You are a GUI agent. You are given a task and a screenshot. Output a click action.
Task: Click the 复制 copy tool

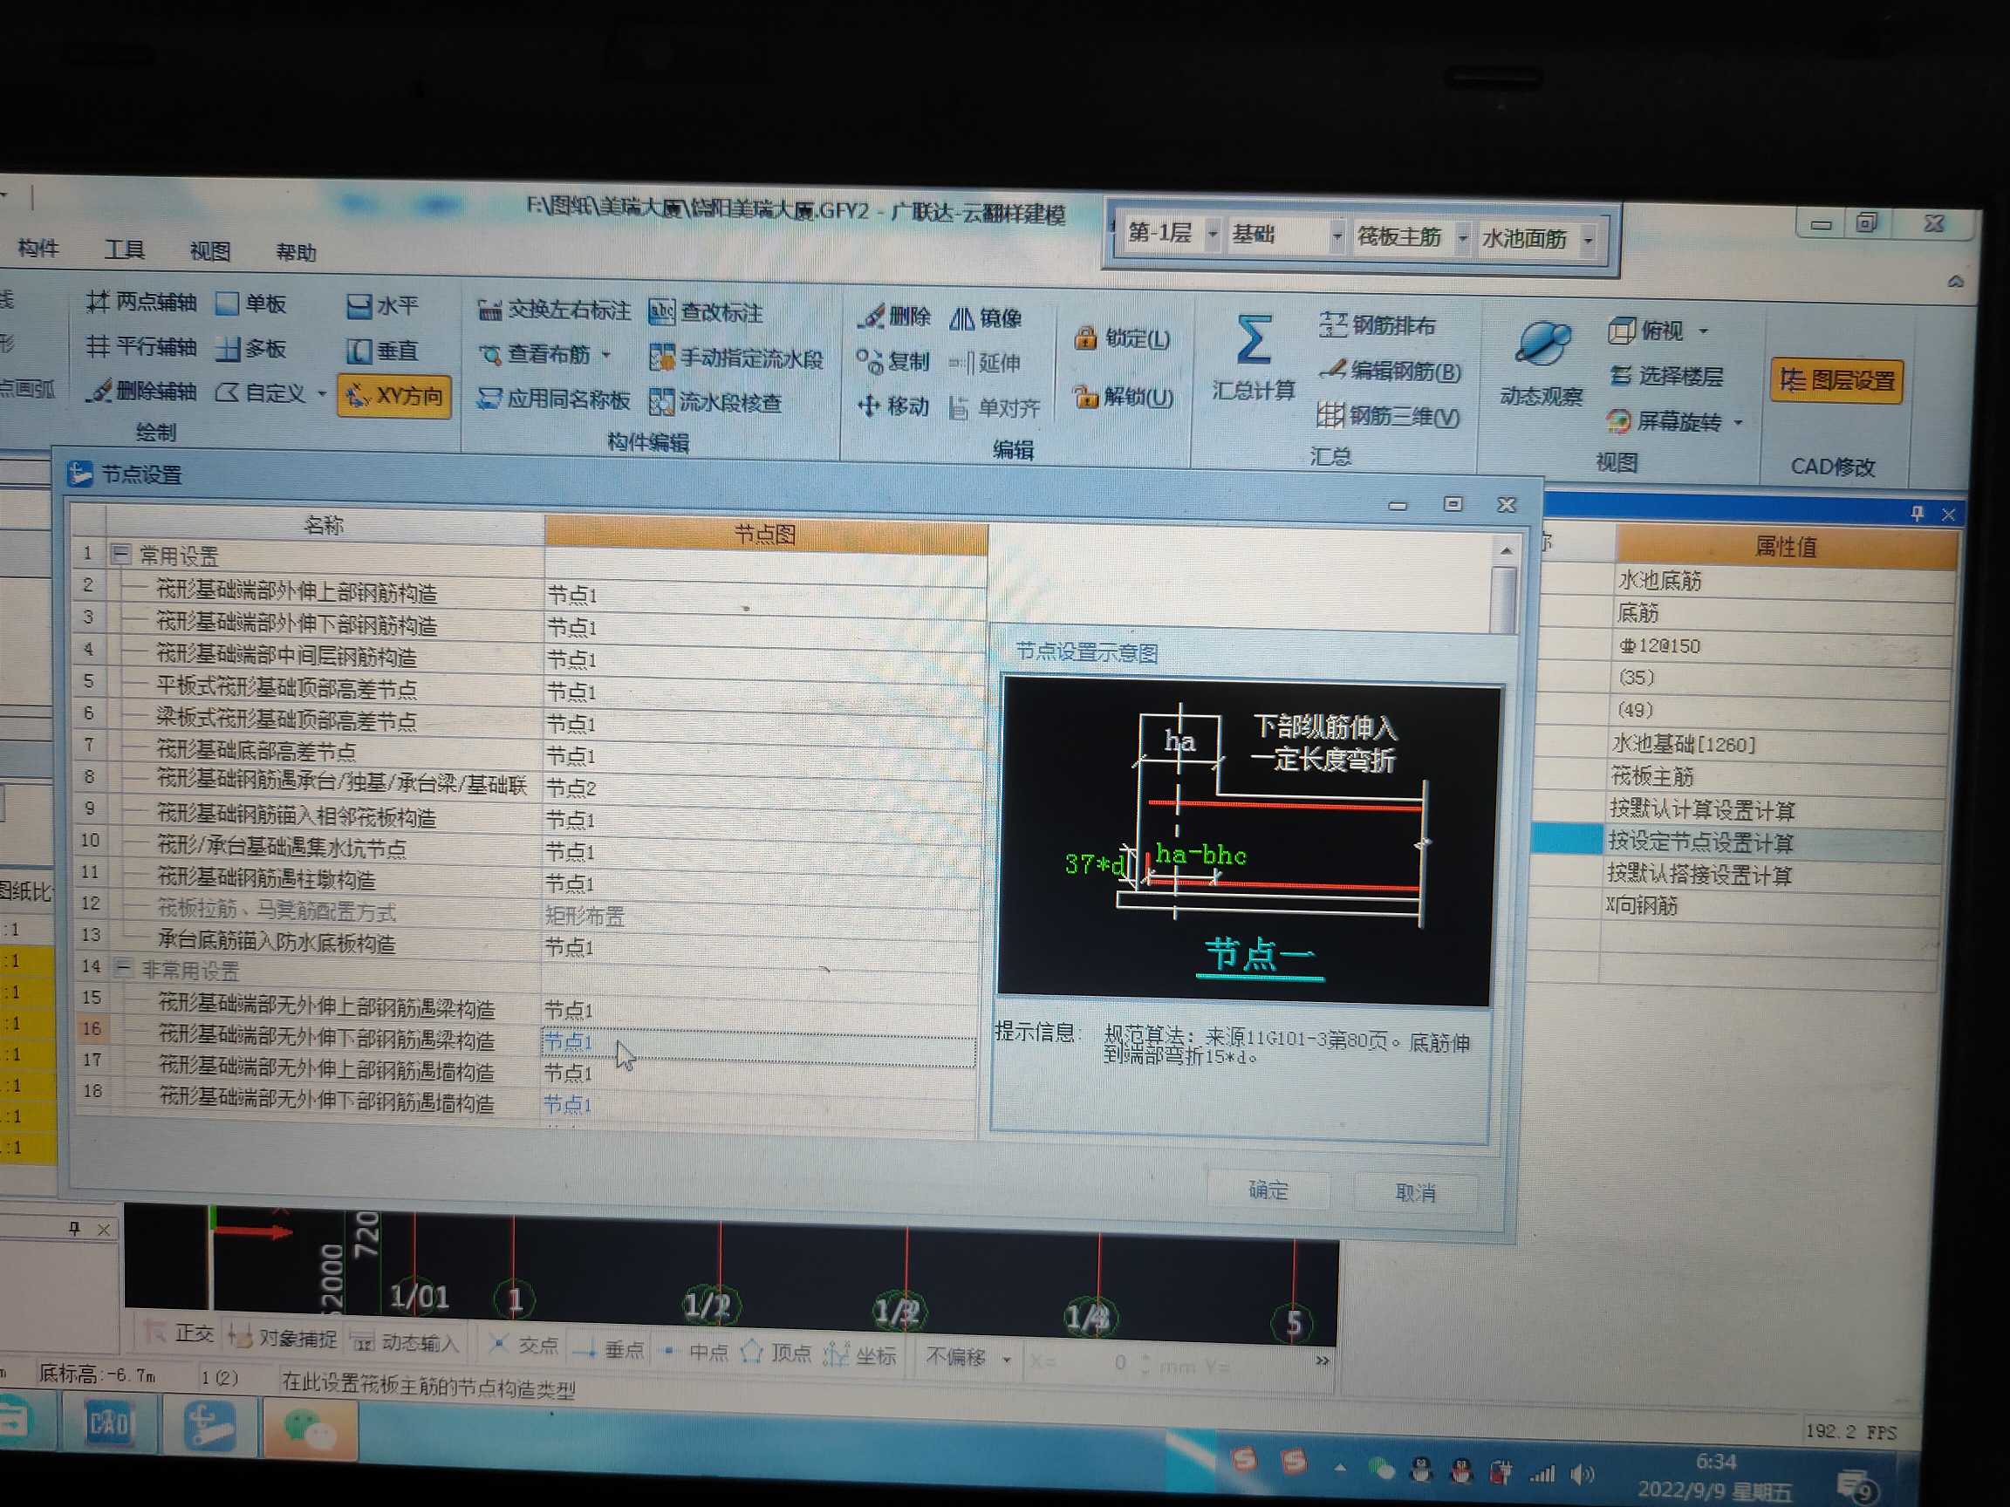coord(893,362)
